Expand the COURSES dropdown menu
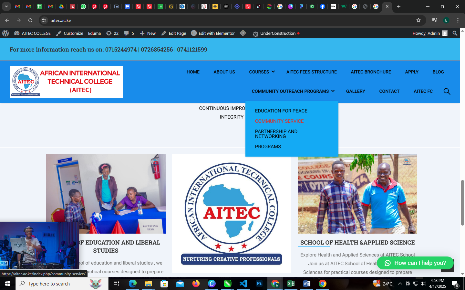The height and width of the screenshot is (290, 465). point(262,72)
